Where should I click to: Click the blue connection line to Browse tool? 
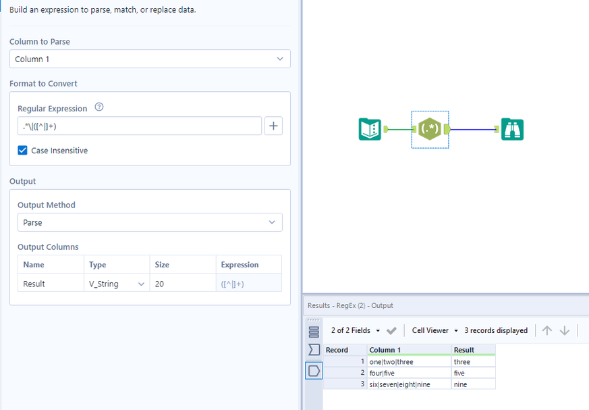click(x=472, y=130)
